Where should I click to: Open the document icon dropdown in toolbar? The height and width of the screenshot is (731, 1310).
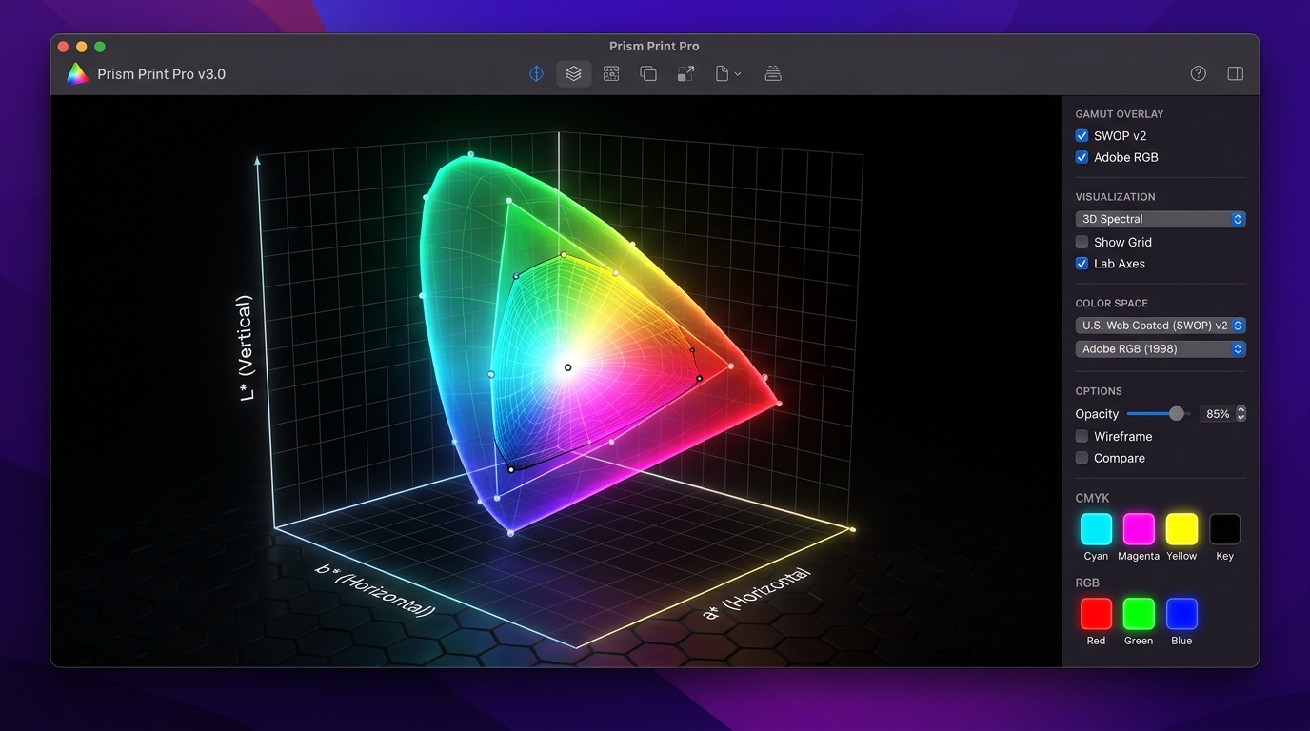728,73
